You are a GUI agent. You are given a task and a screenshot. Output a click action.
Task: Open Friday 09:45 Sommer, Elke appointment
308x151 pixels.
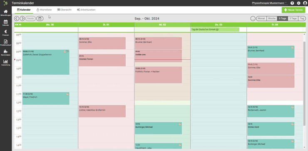271,68
